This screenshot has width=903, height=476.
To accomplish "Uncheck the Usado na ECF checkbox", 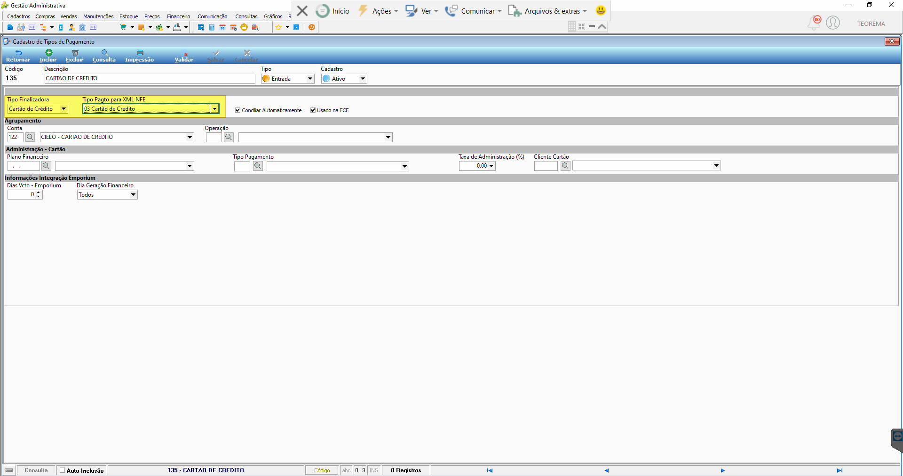I will pyautogui.click(x=313, y=110).
